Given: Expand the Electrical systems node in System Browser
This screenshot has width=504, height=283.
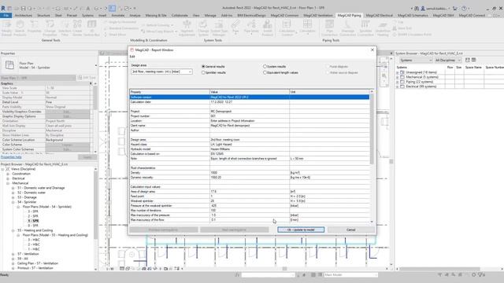Looking at the screenshot, I should (x=398, y=86).
